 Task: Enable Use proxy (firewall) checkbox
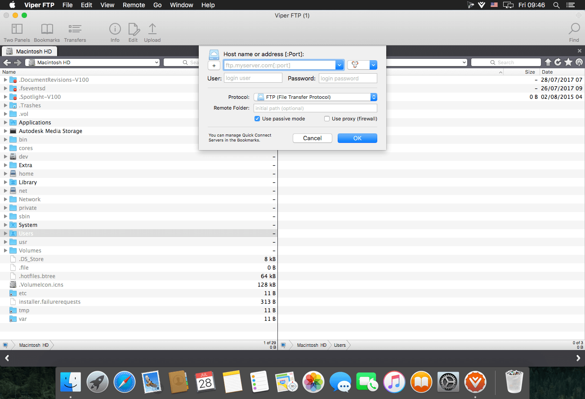click(x=327, y=119)
